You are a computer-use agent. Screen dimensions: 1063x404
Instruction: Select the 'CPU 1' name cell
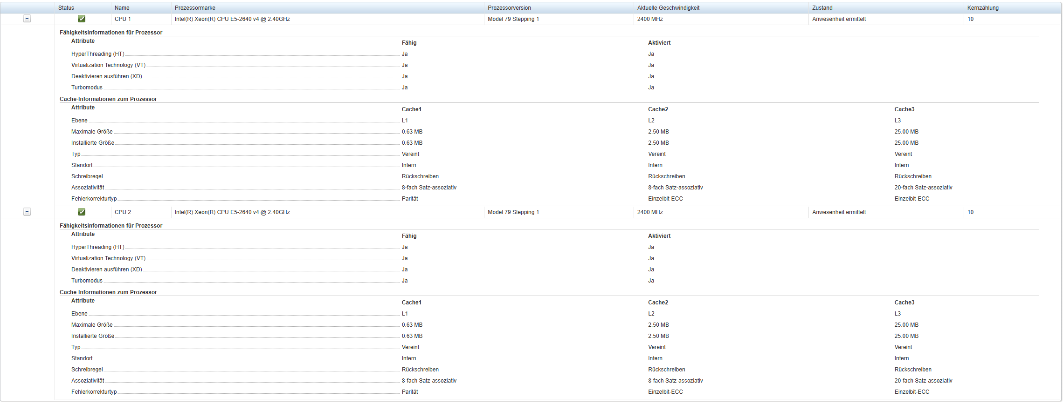tap(123, 19)
